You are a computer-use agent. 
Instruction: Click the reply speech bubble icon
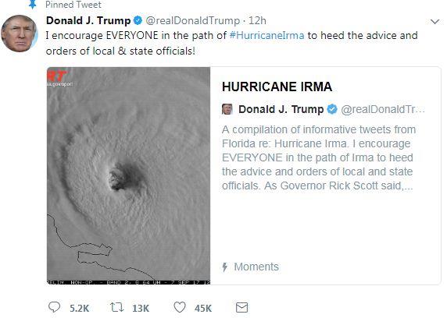pos(55,307)
